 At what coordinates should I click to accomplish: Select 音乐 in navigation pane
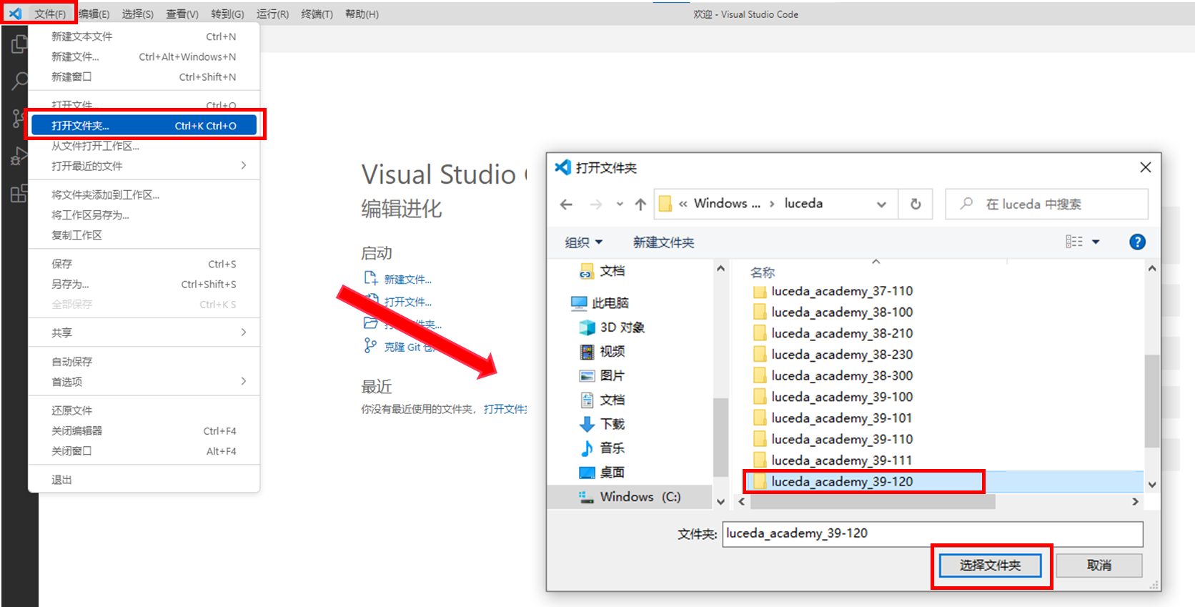pyautogui.click(x=603, y=448)
